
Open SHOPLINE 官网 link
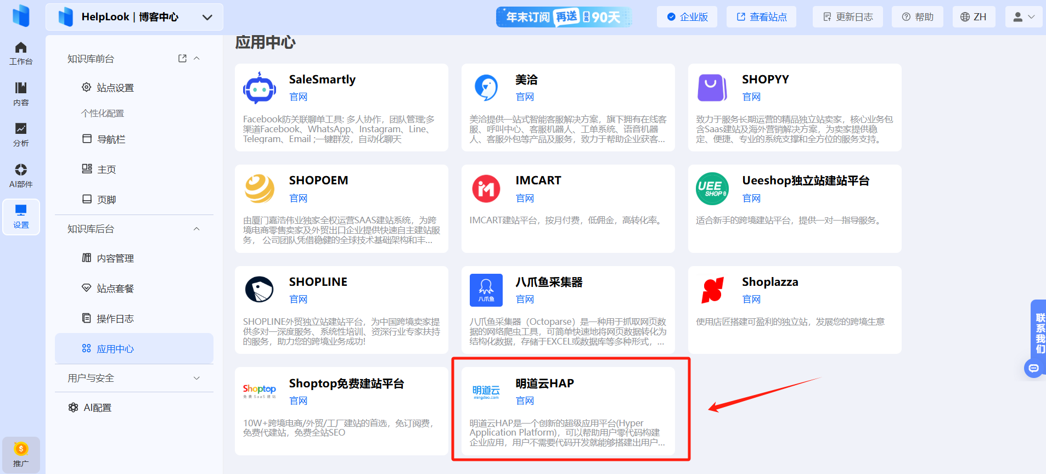[x=298, y=300]
